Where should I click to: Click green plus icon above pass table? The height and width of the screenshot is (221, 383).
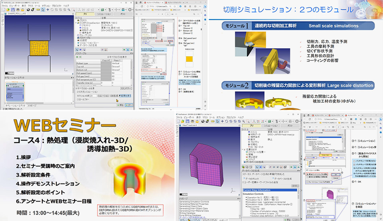coord(77,57)
